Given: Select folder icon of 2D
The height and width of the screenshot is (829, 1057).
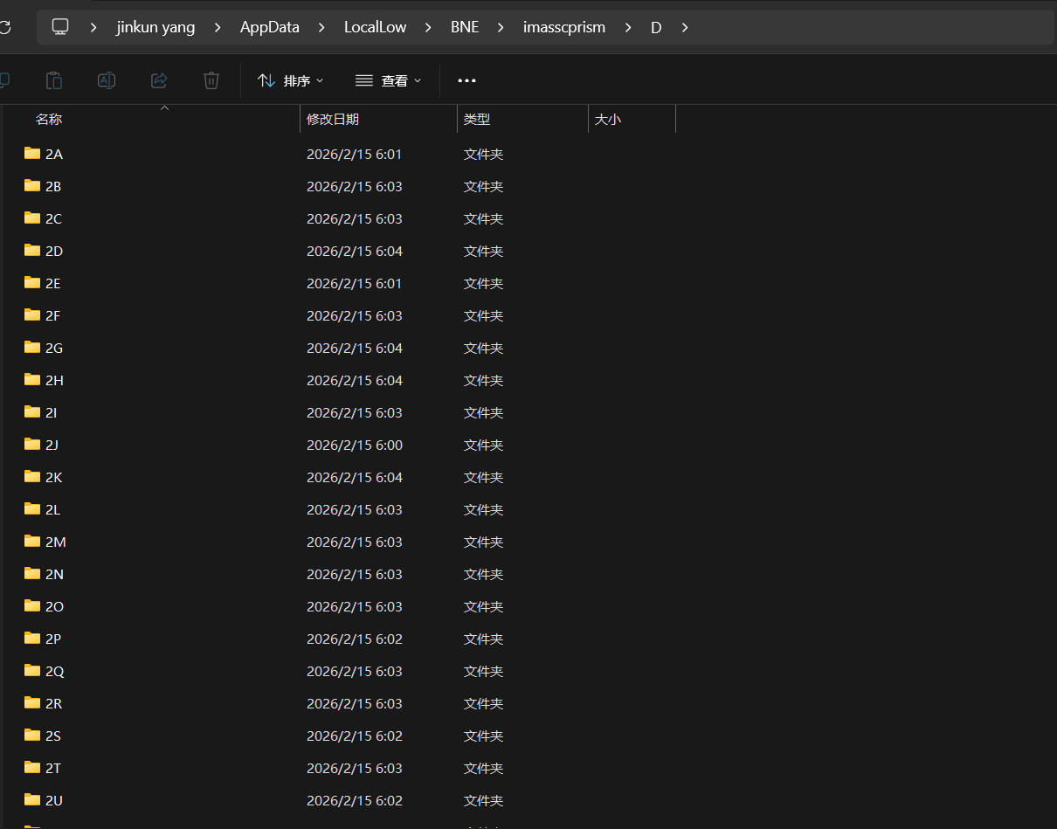Looking at the screenshot, I should (x=32, y=250).
